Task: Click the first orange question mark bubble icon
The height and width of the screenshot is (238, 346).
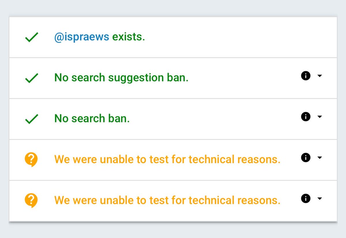Action: tap(31, 160)
